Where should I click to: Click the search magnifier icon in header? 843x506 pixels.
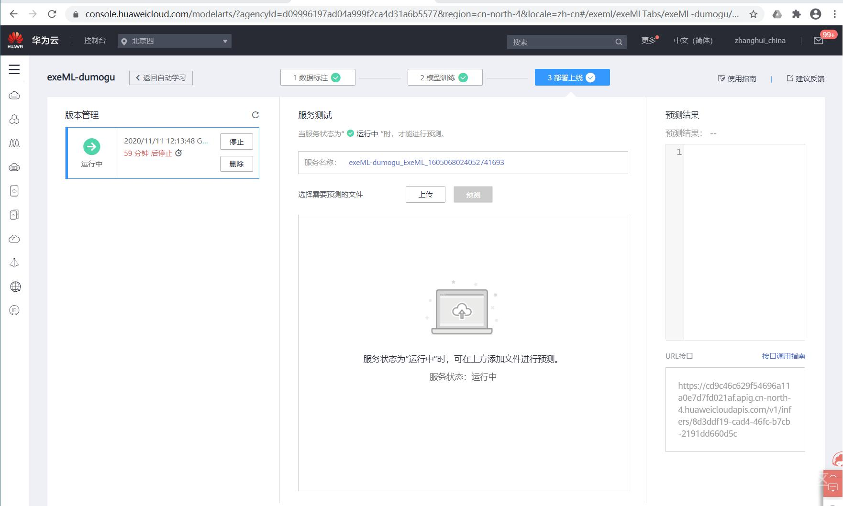(x=619, y=42)
